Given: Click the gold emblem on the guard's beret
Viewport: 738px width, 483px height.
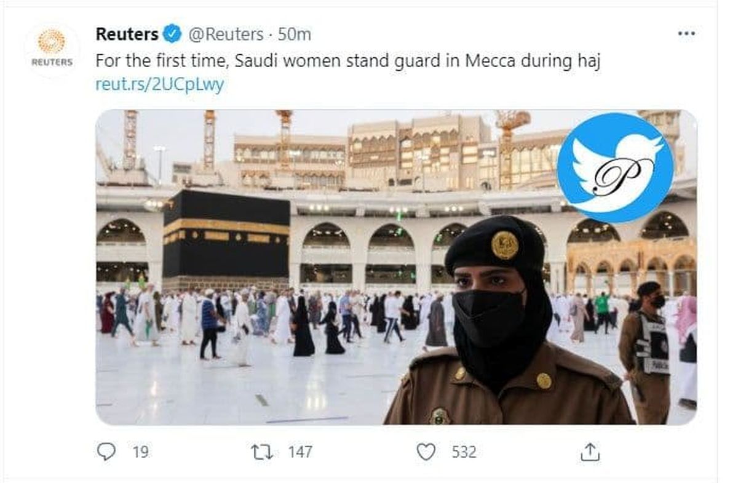Looking at the screenshot, I should (505, 245).
